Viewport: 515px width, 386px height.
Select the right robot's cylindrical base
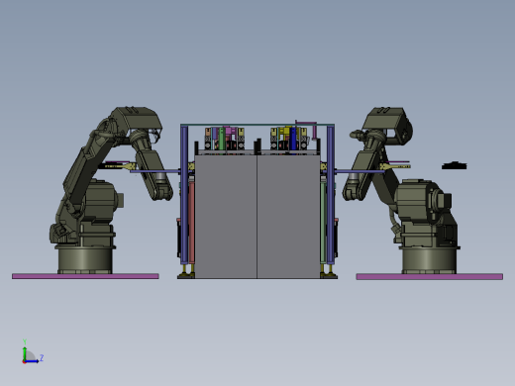click(x=429, y=260)
